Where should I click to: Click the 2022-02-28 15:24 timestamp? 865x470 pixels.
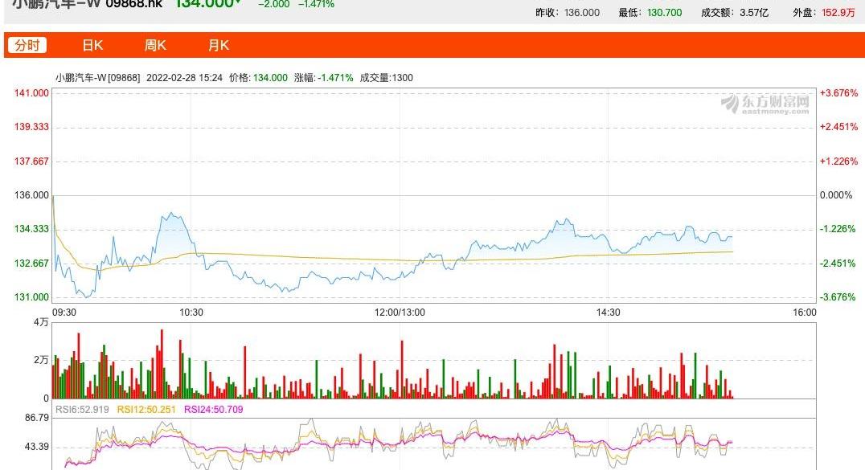(184, 78)
